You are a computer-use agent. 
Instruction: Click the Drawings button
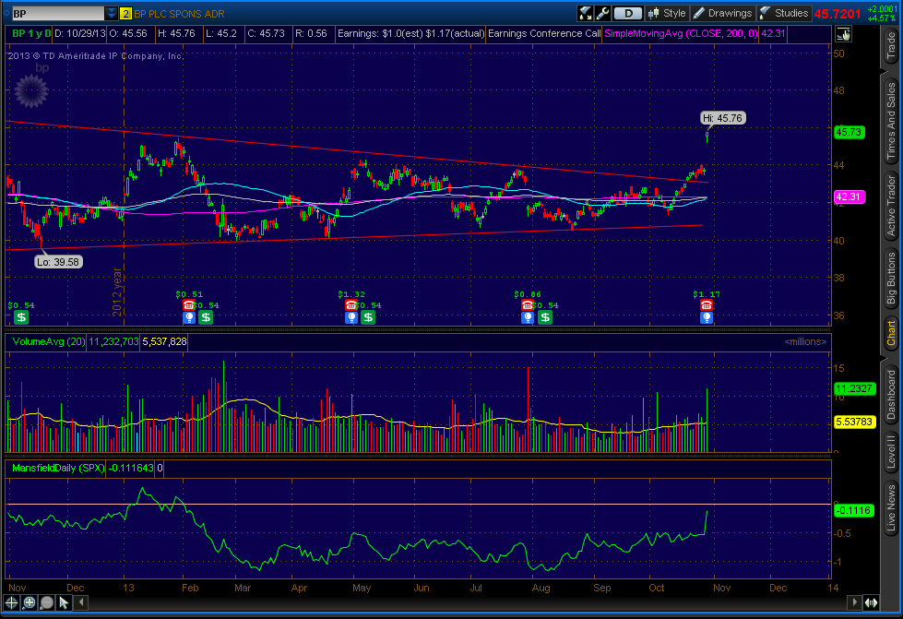pos(723,13)
